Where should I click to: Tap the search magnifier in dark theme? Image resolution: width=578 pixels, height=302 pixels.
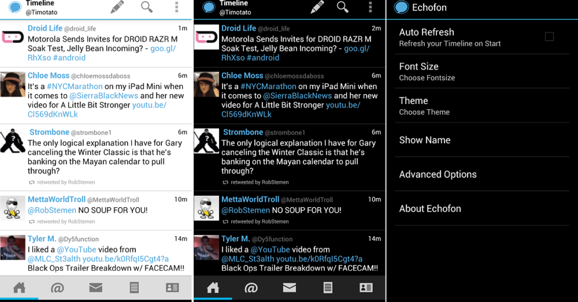pos(342,7)
